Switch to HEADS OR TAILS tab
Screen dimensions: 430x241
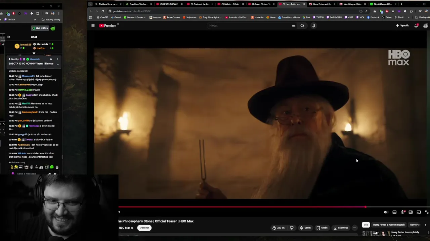click(x=169, y=4)
